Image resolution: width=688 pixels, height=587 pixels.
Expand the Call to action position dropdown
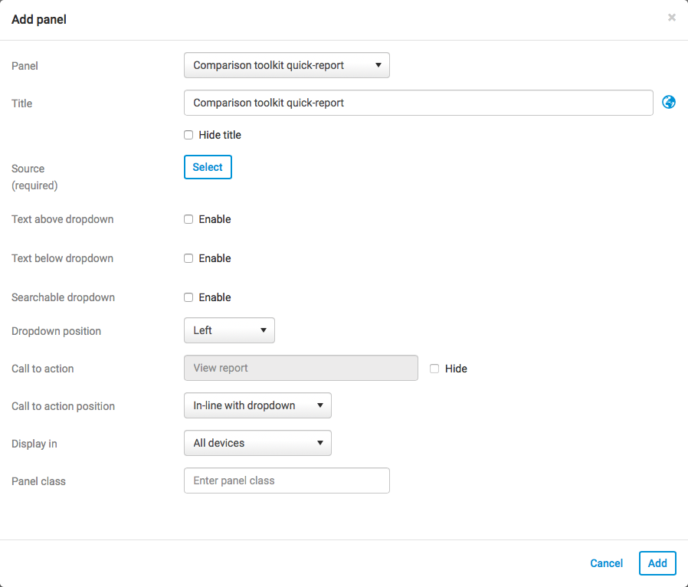[x=257, y=405]
